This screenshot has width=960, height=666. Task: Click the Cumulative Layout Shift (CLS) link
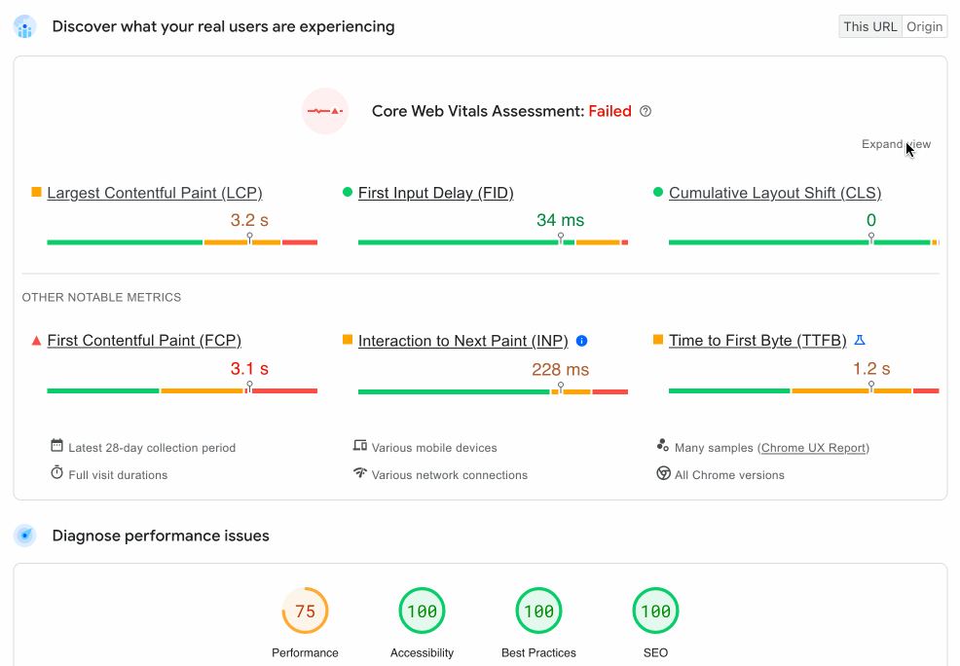[x=775, y=193]
